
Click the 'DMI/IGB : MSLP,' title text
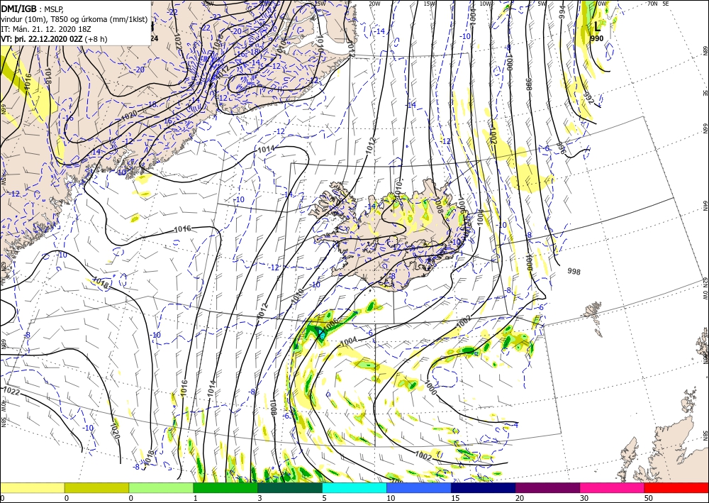pos(33,9)
